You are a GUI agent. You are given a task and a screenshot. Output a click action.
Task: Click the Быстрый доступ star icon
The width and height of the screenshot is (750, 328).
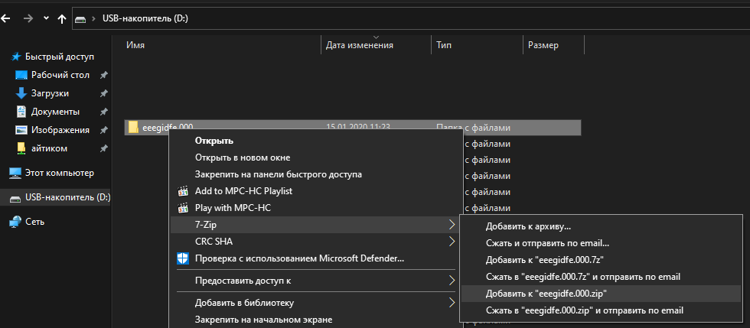point(16,57)
